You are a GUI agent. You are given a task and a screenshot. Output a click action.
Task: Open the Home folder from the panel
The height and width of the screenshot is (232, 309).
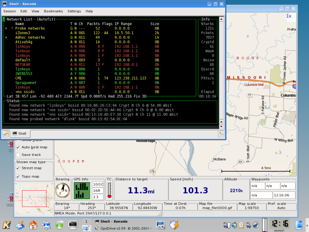pos(33,225)
